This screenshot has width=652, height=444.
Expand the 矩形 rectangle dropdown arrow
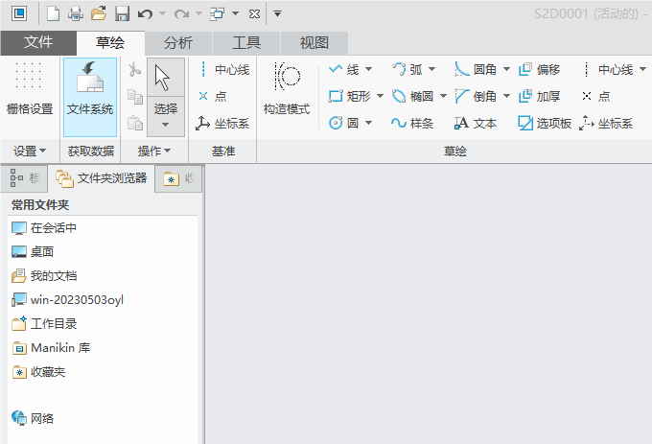coord(380,97)
